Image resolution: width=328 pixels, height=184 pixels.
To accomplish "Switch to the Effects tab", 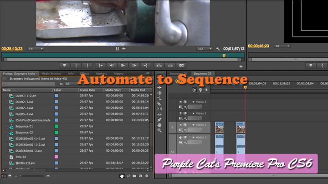I will (x=85, y=74).
